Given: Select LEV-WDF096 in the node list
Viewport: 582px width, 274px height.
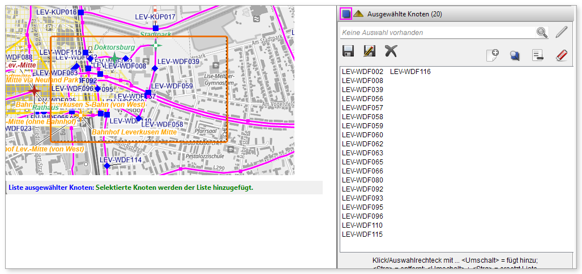Looking at the screenshot, I should click(362, 216).
